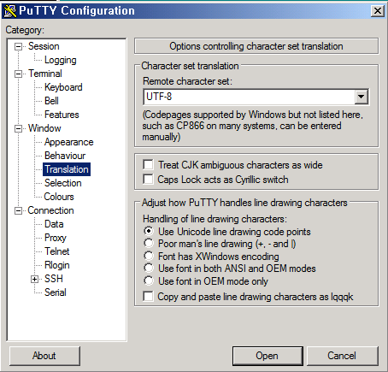
Task: Click the Open button
Action: pos(267,356)
